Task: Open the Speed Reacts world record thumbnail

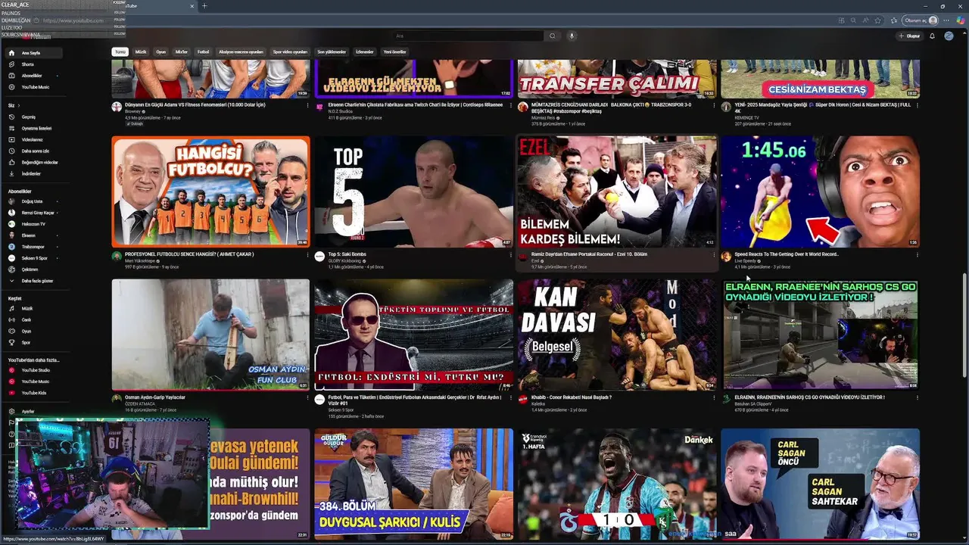Action: [x=820, y=191]
